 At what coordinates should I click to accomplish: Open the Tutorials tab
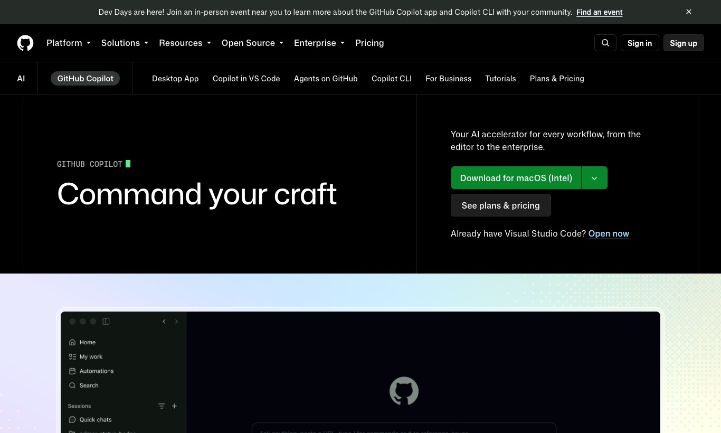click(x=500, y=79)
